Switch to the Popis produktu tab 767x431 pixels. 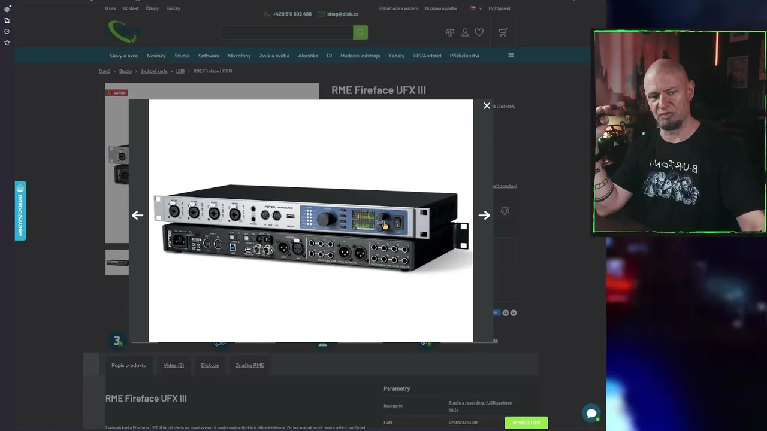tap(129, 365)
